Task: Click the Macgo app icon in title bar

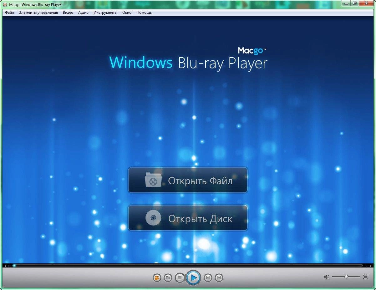Action: coord(5,5)
